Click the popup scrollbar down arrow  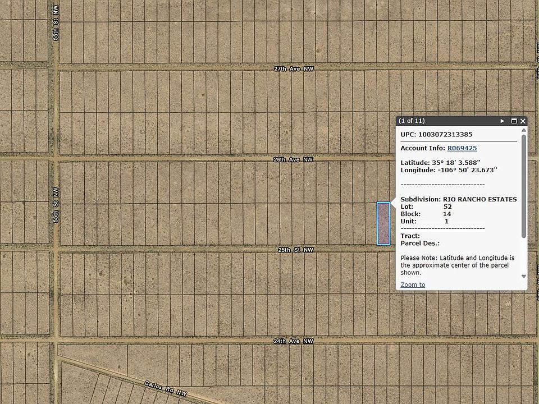coord(524,276)
